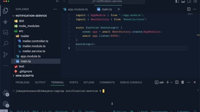Viewport: 200px width, 112px height.
Task: Split the editor to the right
Action: (189, 9)
